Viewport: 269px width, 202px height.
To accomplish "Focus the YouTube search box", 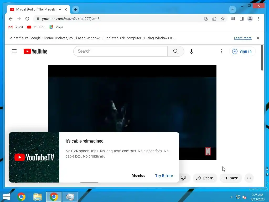I will [x=120, y=51].
